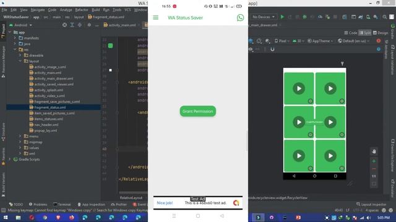This screenshot has width=396, height=222.
Task: Zoom out with minus in design preview
Action: [x=374, y=168]
